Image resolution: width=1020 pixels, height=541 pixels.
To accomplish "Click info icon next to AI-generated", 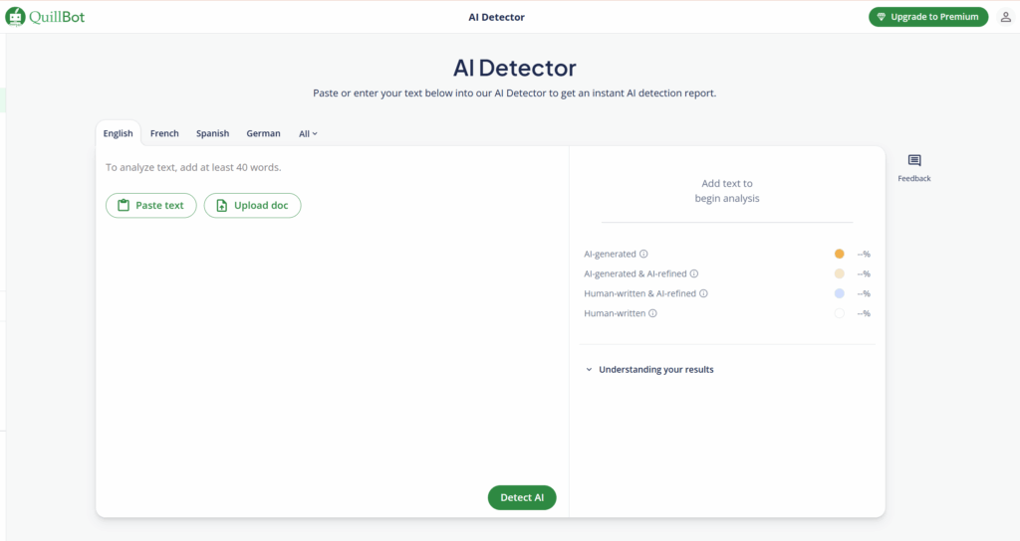I will point(643,254).
